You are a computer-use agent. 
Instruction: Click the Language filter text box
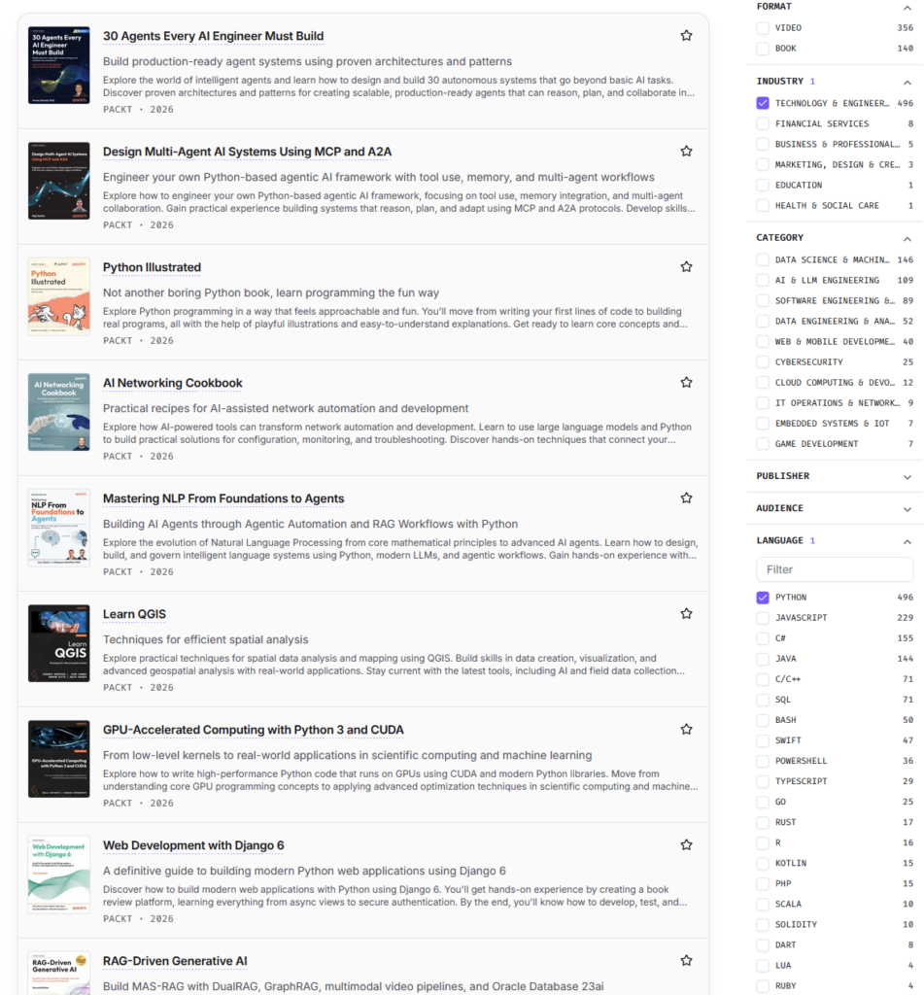(835, 569)
